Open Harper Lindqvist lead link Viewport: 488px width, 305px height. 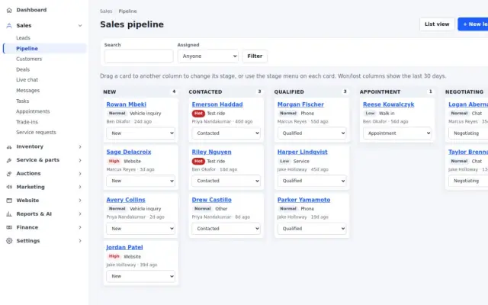303,152
